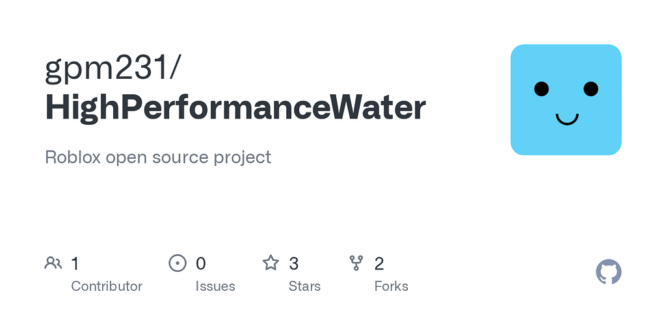Click the Contributor label
Screen dimensions: 666x333
pyautogui.click(x=107, y=286)
